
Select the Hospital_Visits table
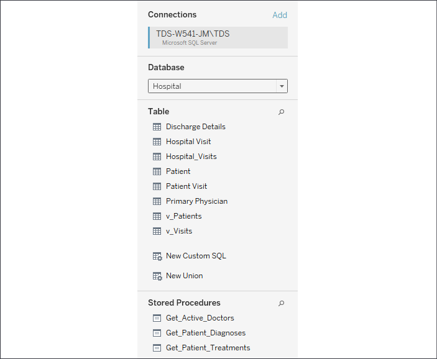coord(191,157)
